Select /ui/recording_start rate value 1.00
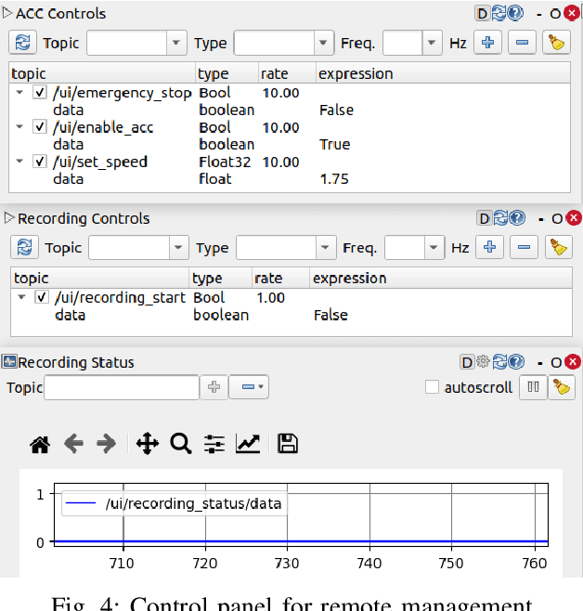Screen dimensions: 583x611 271,298
